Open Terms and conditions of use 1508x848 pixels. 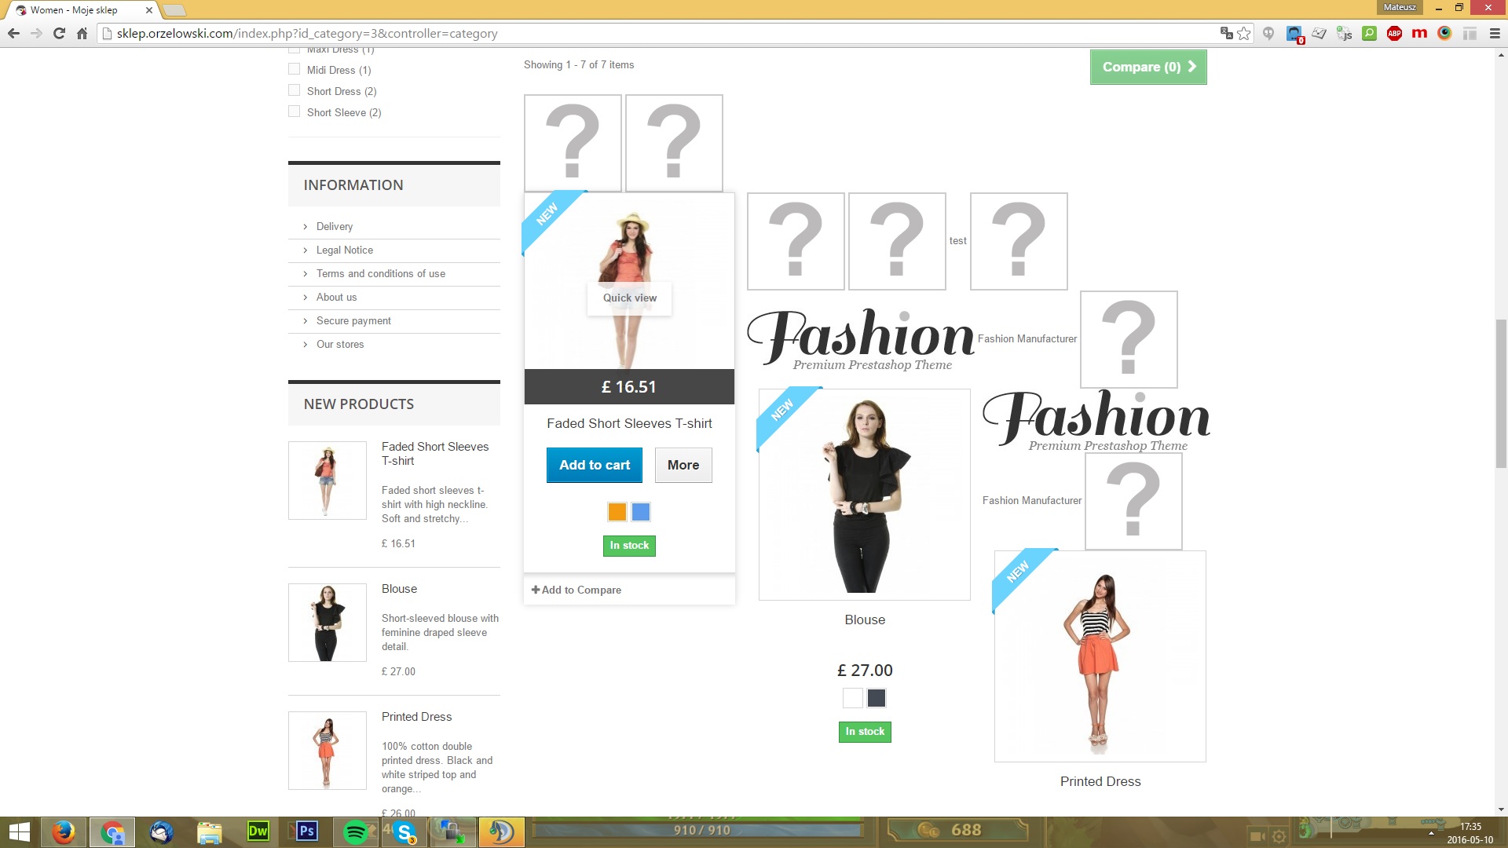click(x=381, y=273)
